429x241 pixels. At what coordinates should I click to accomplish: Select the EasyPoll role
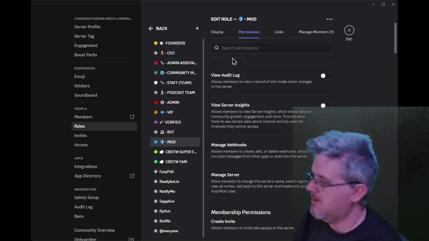175,171
